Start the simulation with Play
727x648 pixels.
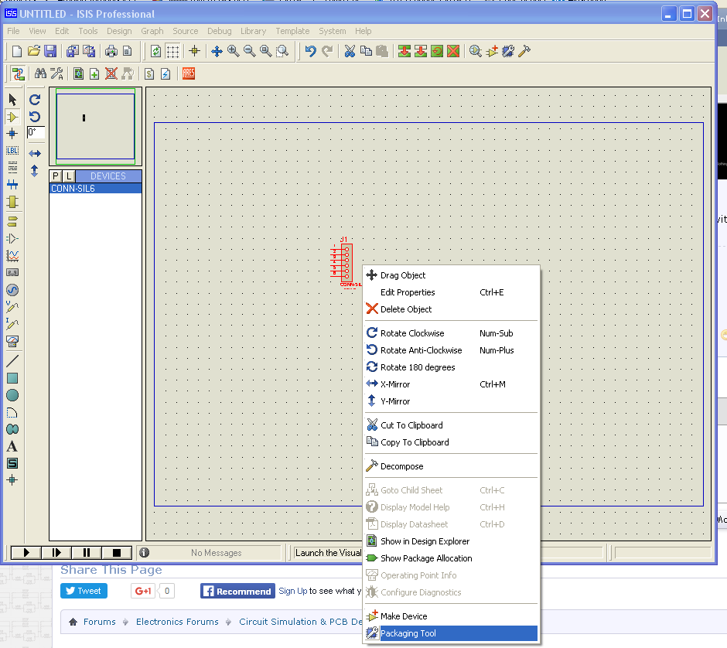26,553
